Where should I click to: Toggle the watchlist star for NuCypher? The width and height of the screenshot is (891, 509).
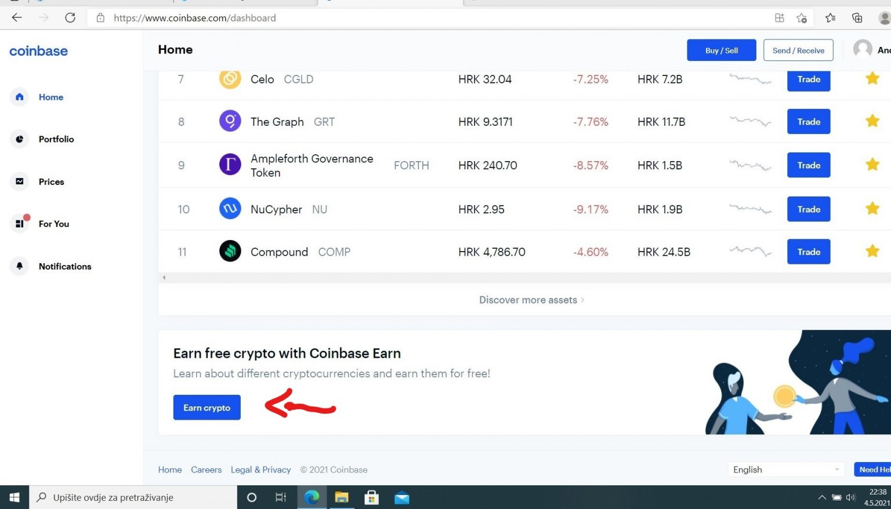click(x=872, y=208)
